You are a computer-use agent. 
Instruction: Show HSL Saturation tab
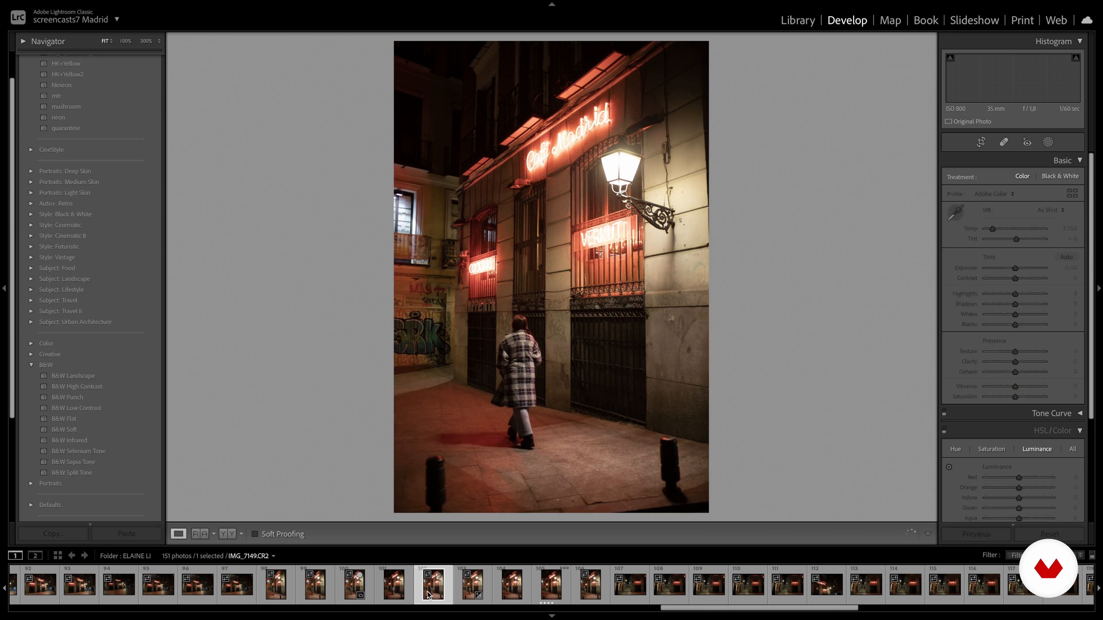[x=991, y=449]
